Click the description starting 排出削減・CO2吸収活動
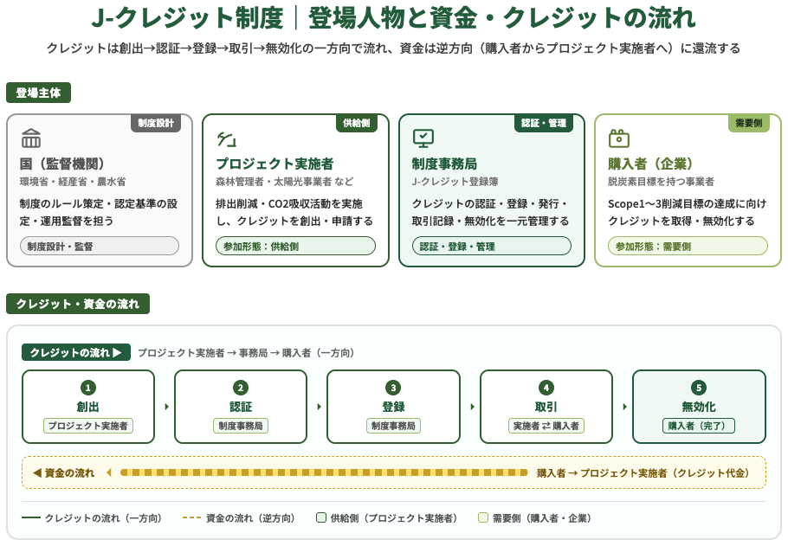This screenshot has width=788, height=546. [x=294, y=212]
